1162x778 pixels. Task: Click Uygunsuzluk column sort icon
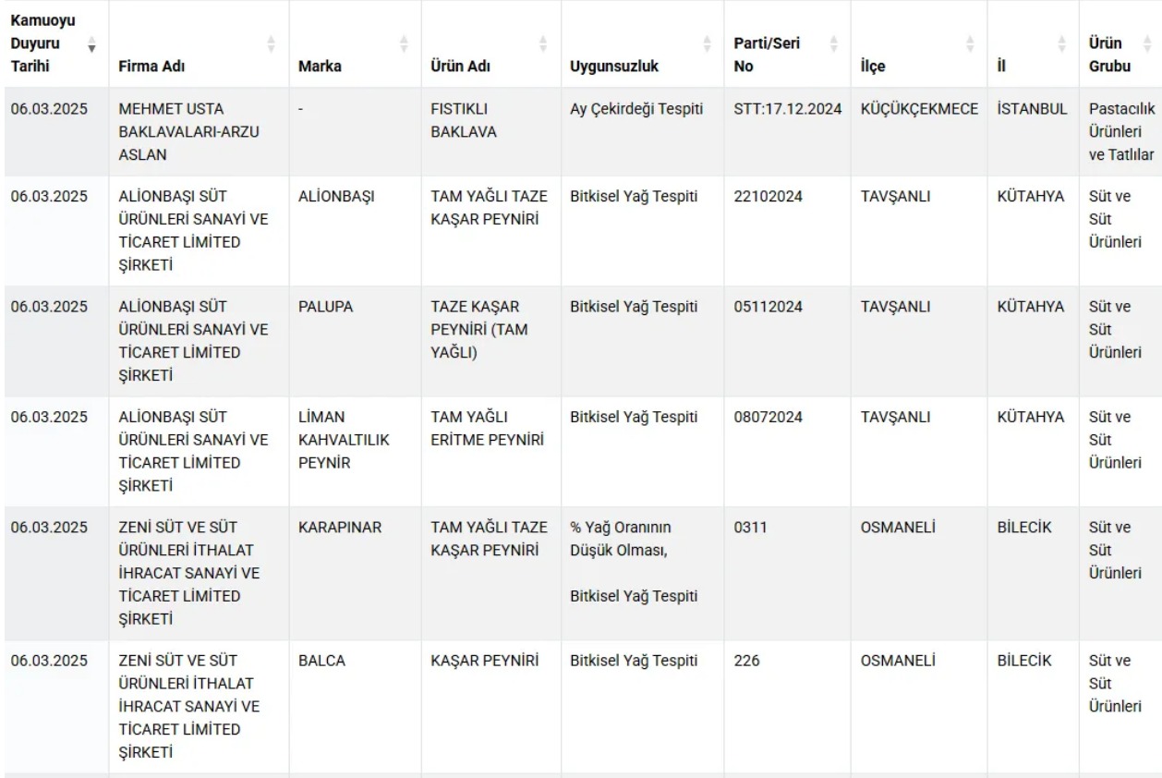[x=707, y=43]
